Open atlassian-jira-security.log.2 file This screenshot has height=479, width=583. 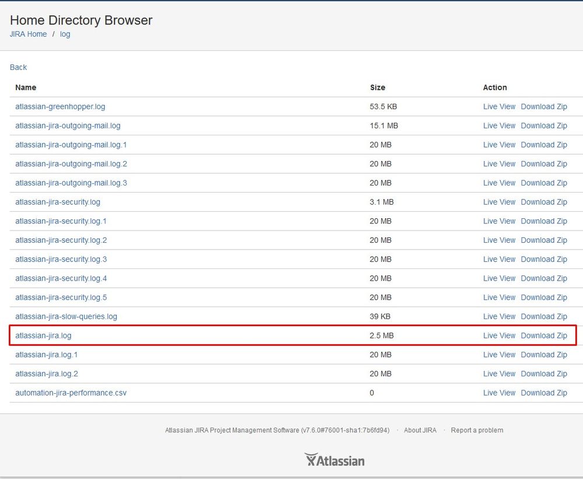coord(61,240)
